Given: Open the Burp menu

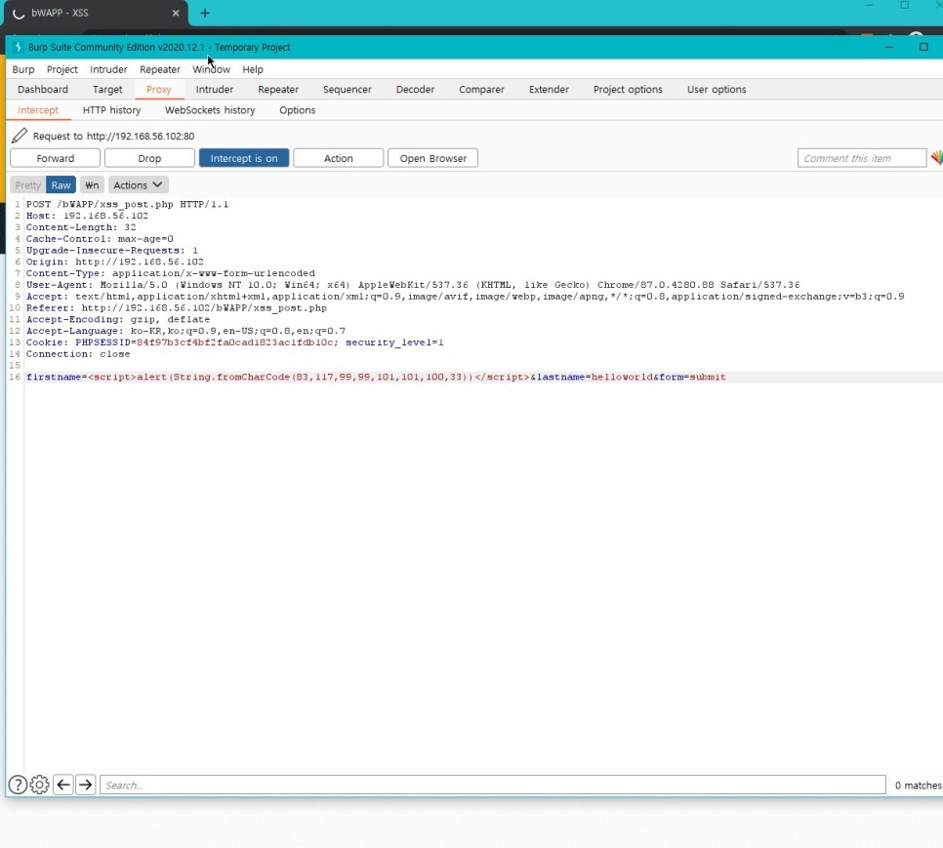Looking at the screenshot, I should pos(22,69).
